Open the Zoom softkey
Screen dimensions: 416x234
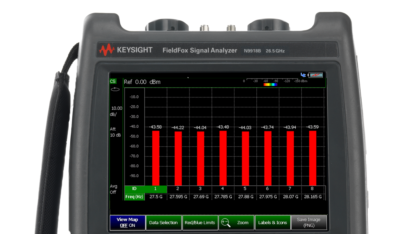click(236, 223)
